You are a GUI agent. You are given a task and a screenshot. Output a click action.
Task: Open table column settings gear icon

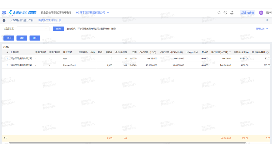(267, 52)
